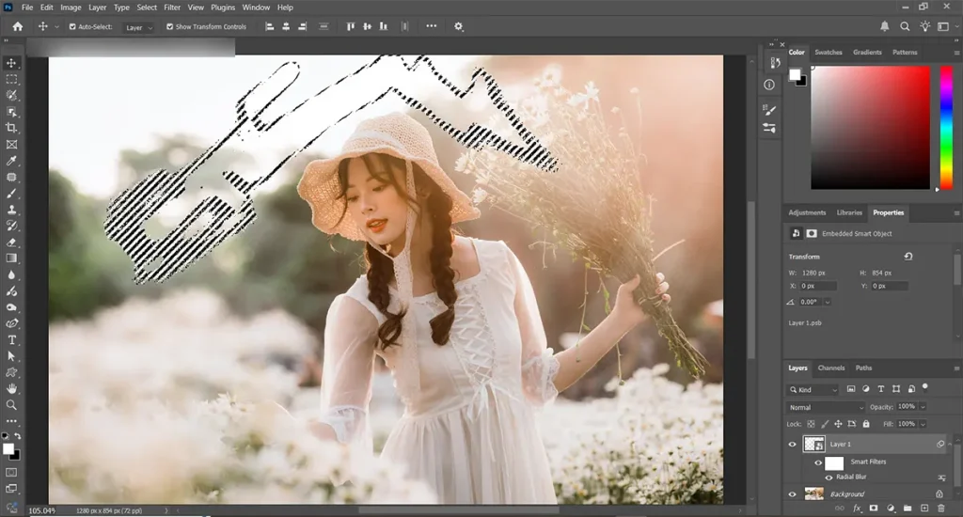Select the Crop tool in the toolbar
The height and width of the screenshot is (517, 963).
click(x=11, y=128)
